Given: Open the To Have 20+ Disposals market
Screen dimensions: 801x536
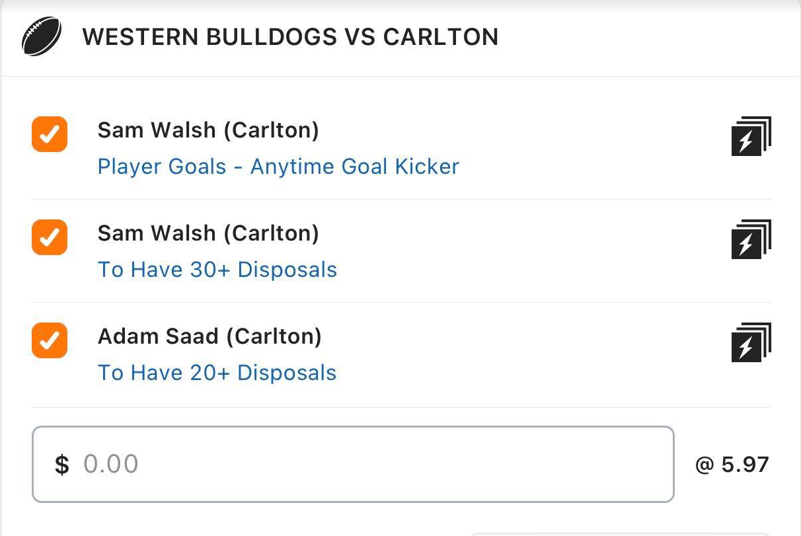Looking at the screenshot, I should [217, 373].
